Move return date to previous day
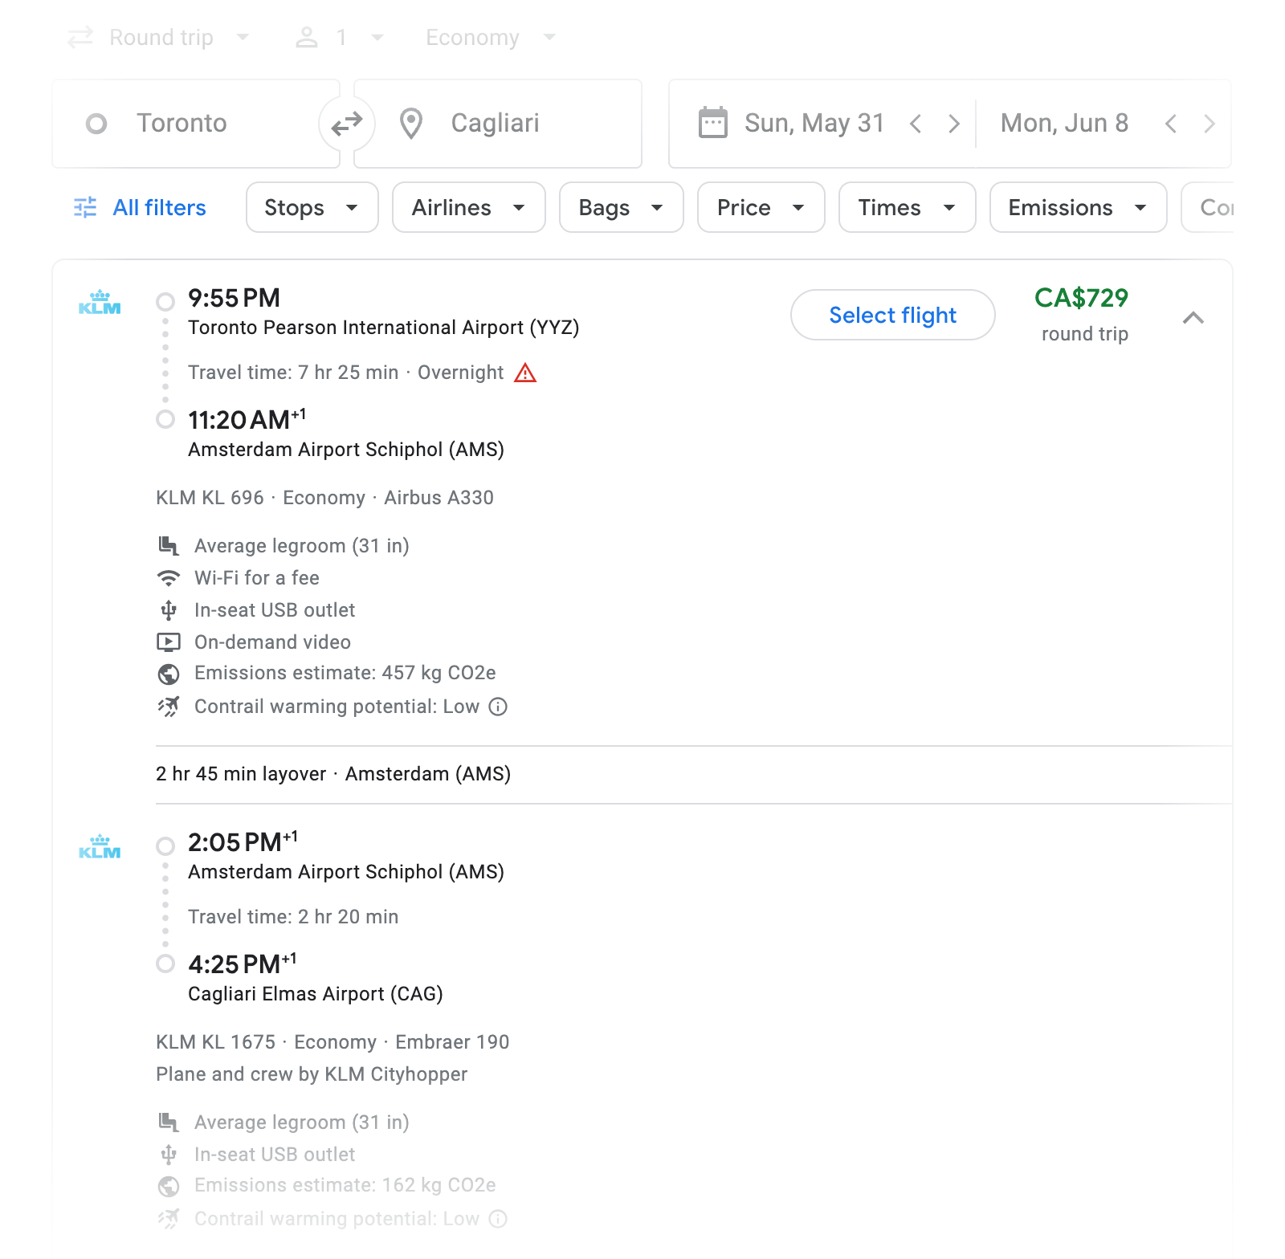The image size is (1285, 1259). [x=1170, y=124]
